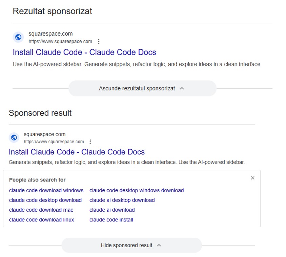Image resolution: width=286 pixels, height=257 pixels.
Task: Open the second Install Claude Code Docs link
Action: point(77,152)
